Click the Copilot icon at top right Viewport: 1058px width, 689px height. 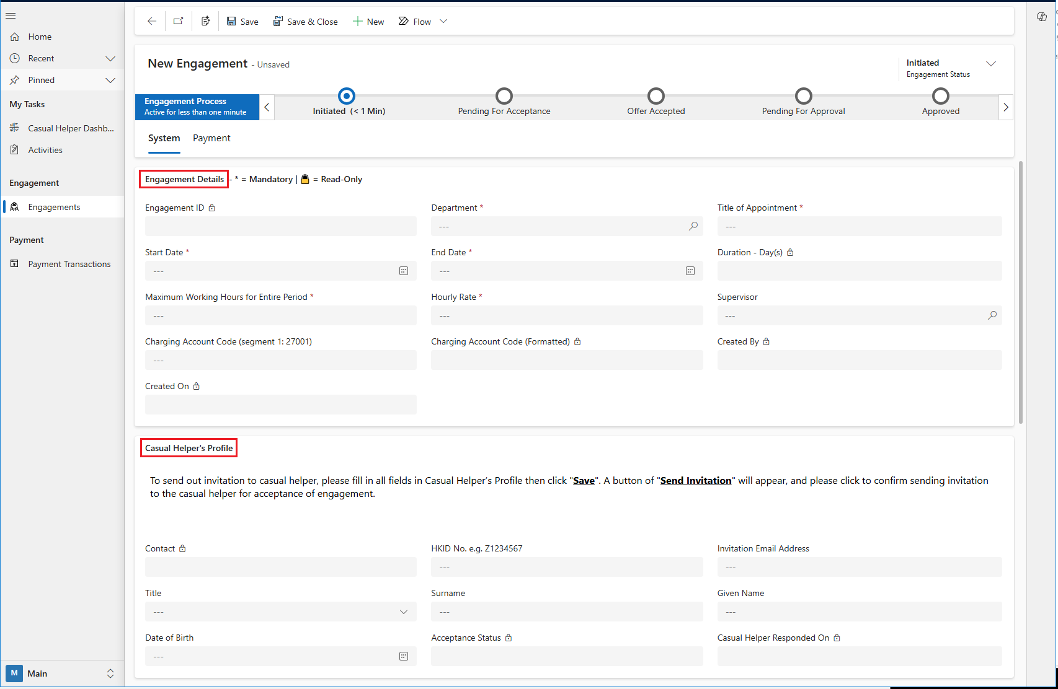(1042, 17)
